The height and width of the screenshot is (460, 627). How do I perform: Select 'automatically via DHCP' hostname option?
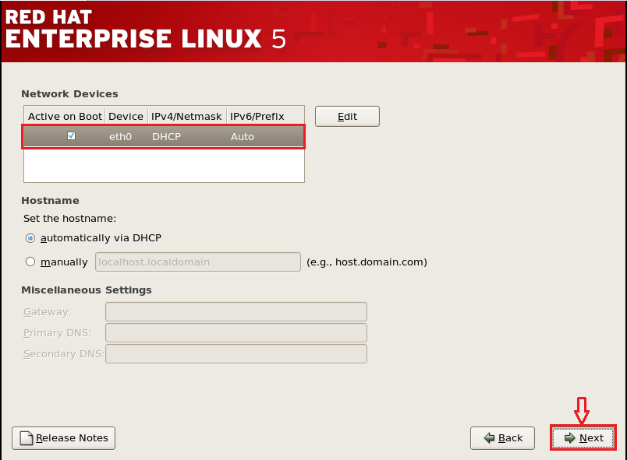[x=30, y=238]
